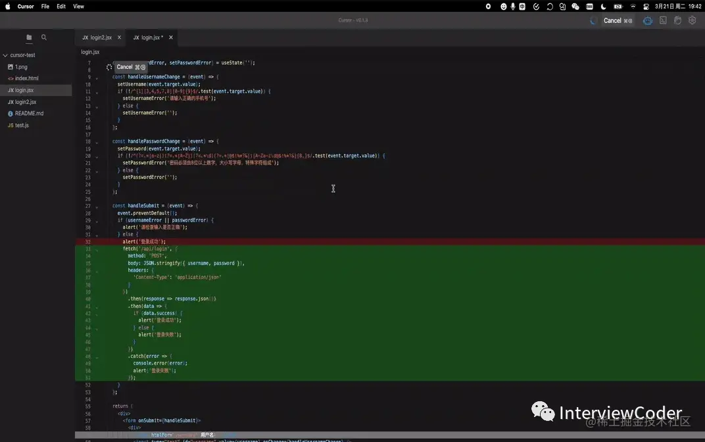Fold handlePasswordChange at line 18
The width and height of the screenshot is (705, 442).
click(x=97, y=142)
